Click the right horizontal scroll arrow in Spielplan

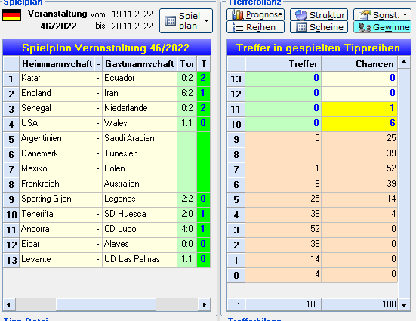pyautogui.click(x=205, y=304)
